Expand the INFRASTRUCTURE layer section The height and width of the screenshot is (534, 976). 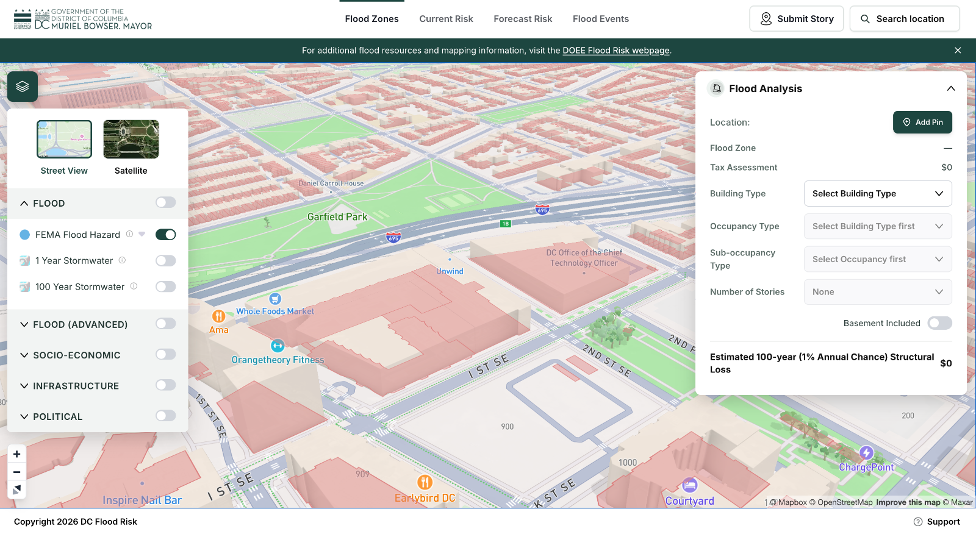tap(24, 386)
